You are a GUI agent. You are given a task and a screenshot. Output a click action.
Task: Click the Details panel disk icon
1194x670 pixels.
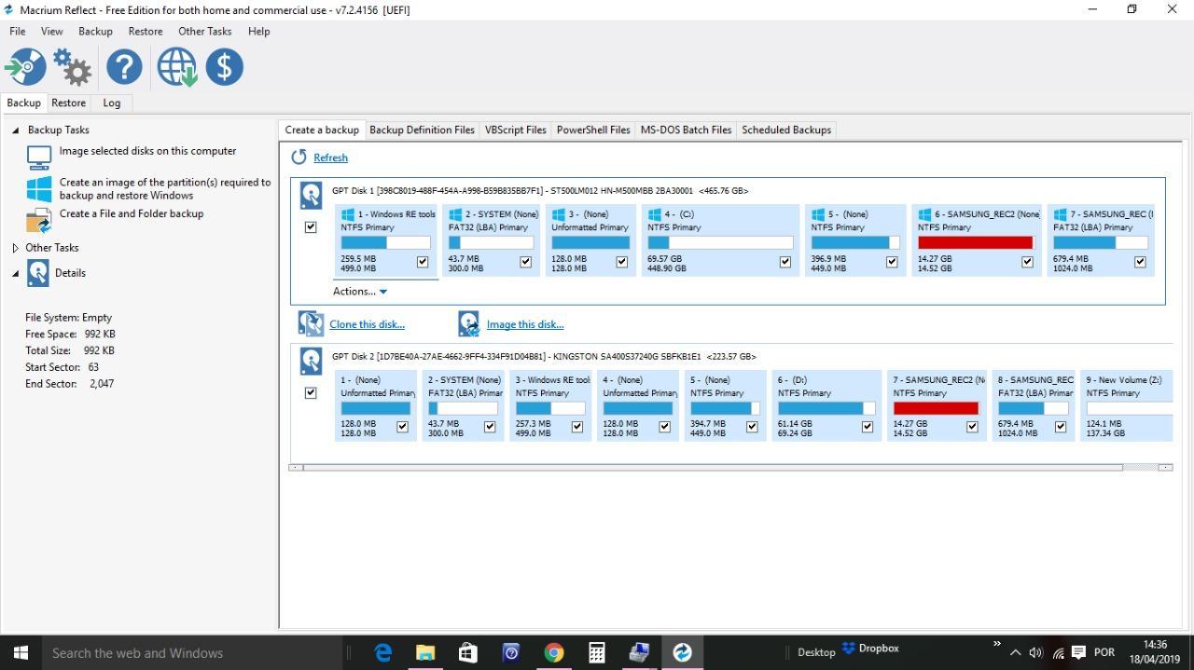click(x=38, y=272)
